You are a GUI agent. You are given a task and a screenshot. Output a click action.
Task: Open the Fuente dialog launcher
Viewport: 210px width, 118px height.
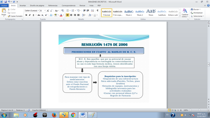pyautogui.click(x=63, y=19)
